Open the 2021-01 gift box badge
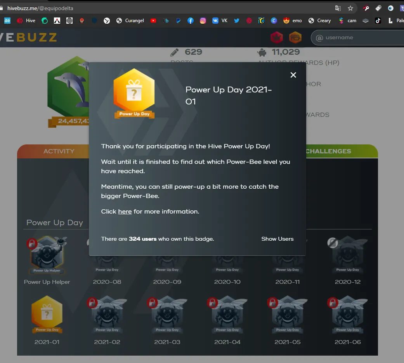Image resolution: width=404 pixels, height=363 pixels. click(x=47, y=314)
